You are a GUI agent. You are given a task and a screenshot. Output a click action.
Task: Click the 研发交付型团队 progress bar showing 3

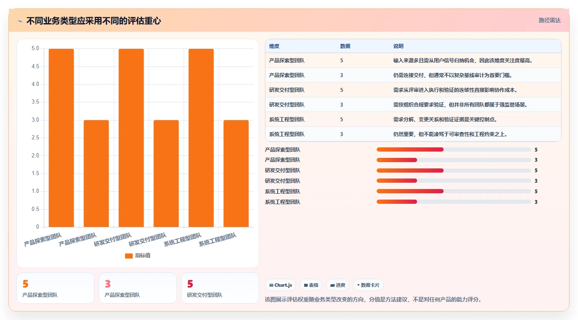click(x=454, y=181)
